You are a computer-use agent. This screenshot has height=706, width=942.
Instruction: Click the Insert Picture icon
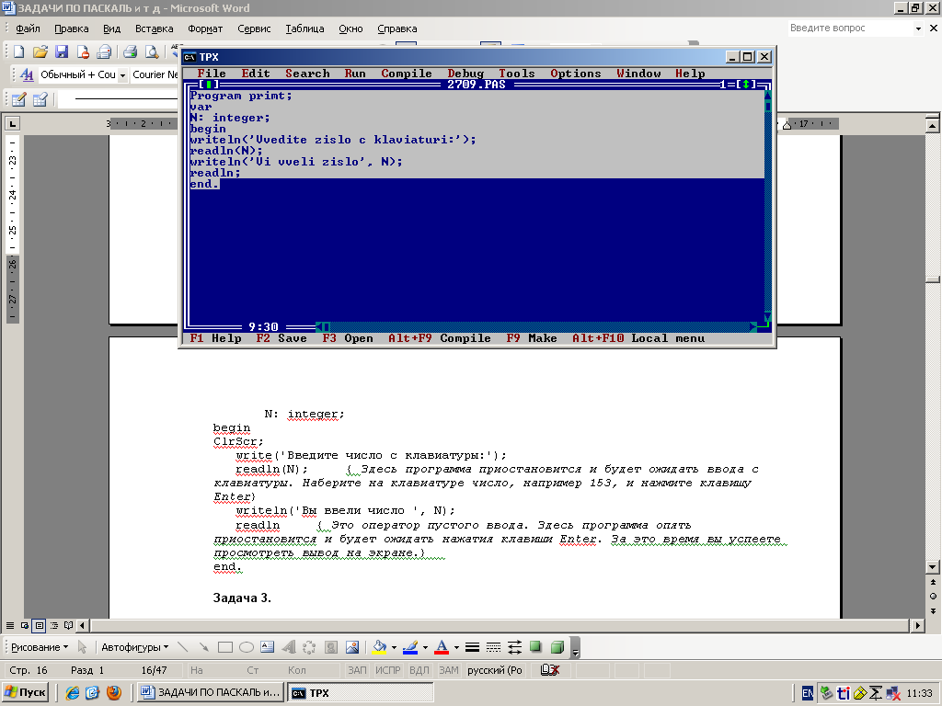pyautogui.click(x=352, y=647)
